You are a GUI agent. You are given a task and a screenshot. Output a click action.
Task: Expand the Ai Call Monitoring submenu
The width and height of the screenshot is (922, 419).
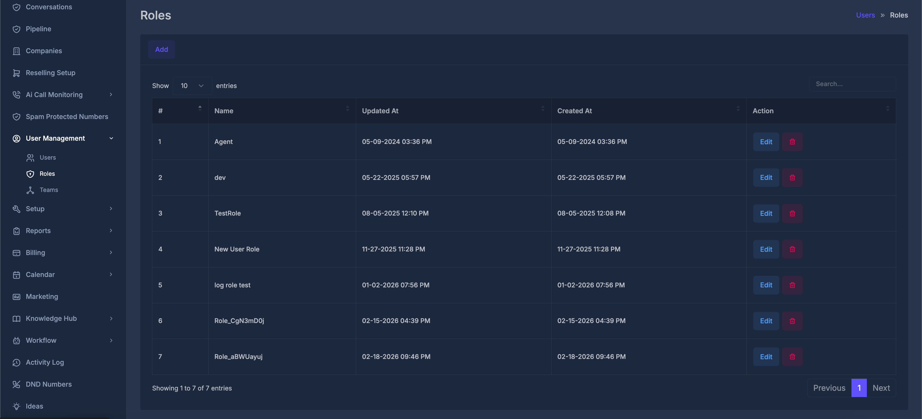pyautogui.click(x=111, y=95)
